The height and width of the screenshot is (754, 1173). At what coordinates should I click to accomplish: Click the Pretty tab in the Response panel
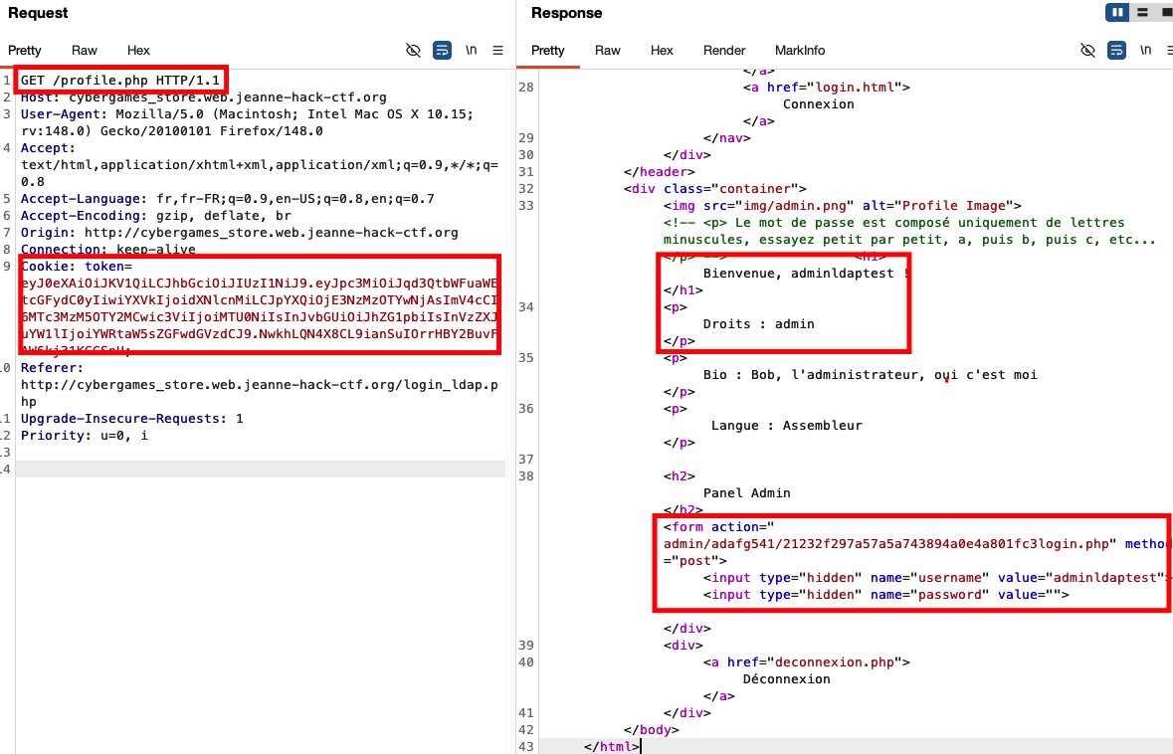547,50
